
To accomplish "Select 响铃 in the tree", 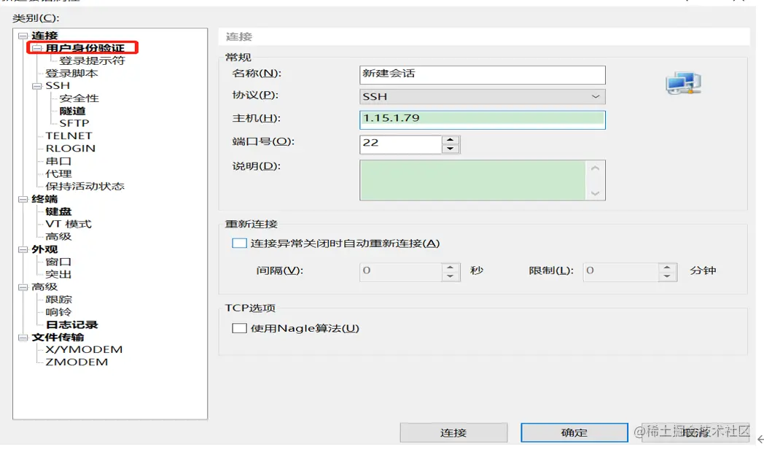I will (58, 312).
